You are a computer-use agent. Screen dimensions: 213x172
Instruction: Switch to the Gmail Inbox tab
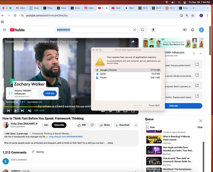[21, 8]
